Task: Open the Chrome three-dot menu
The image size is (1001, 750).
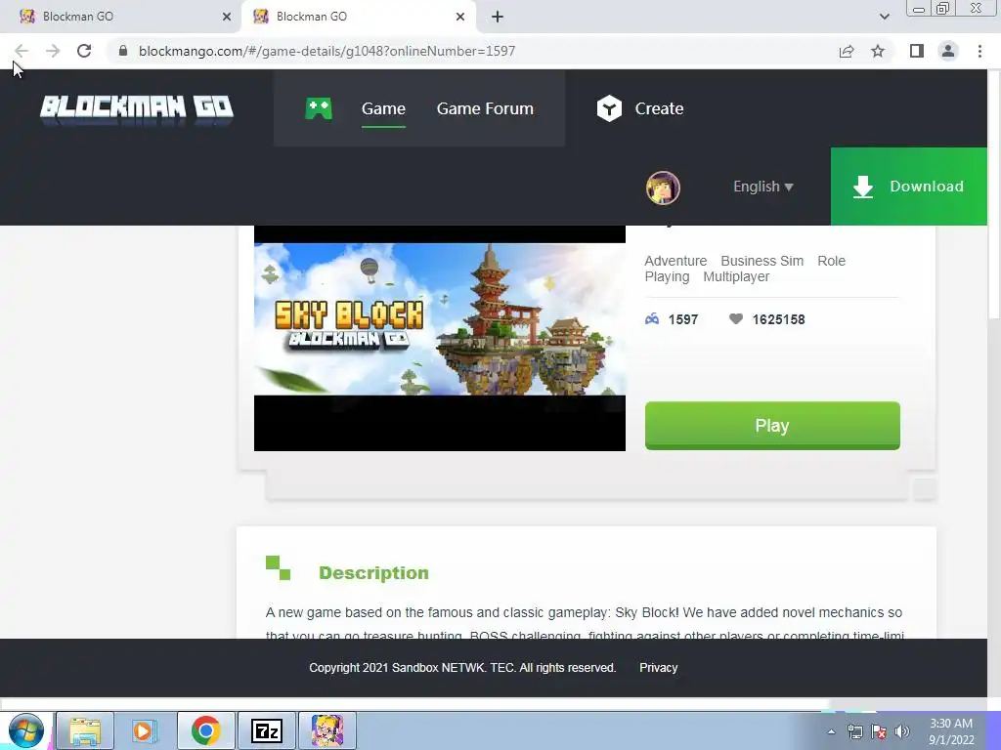Action: click(979, 51)
